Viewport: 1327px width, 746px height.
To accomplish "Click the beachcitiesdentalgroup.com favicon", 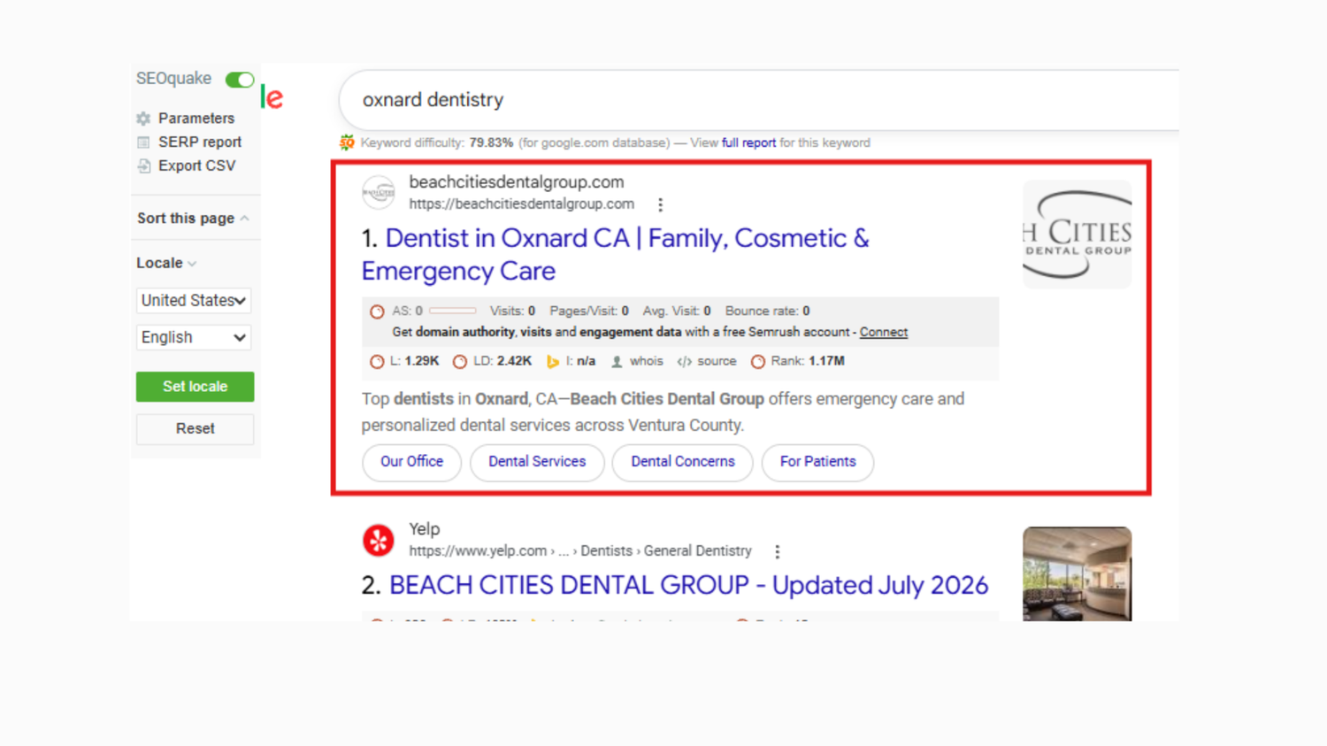I will 379,192.
